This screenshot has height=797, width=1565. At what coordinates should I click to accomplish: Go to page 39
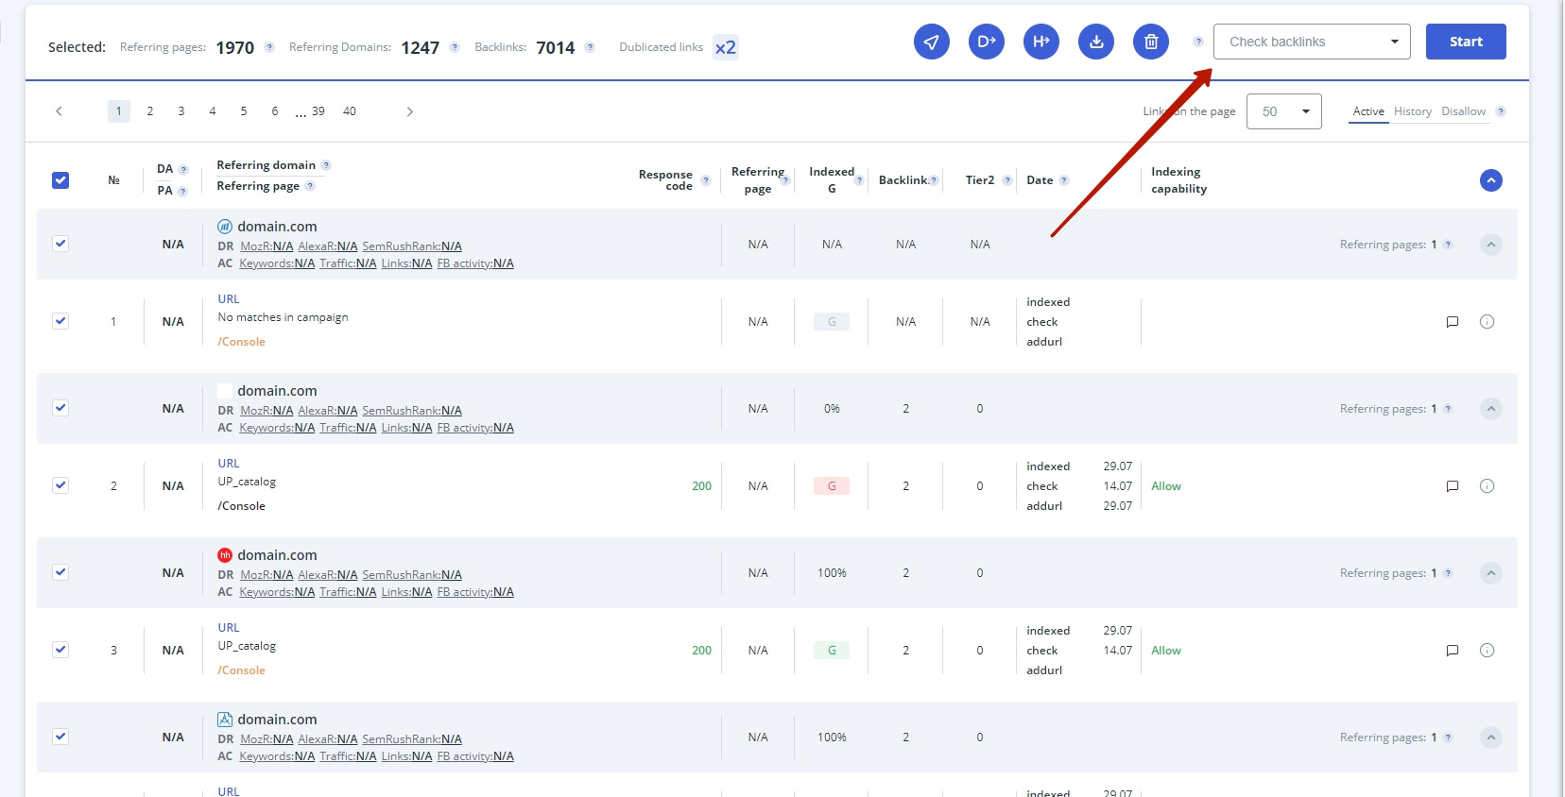click(318, 111)
